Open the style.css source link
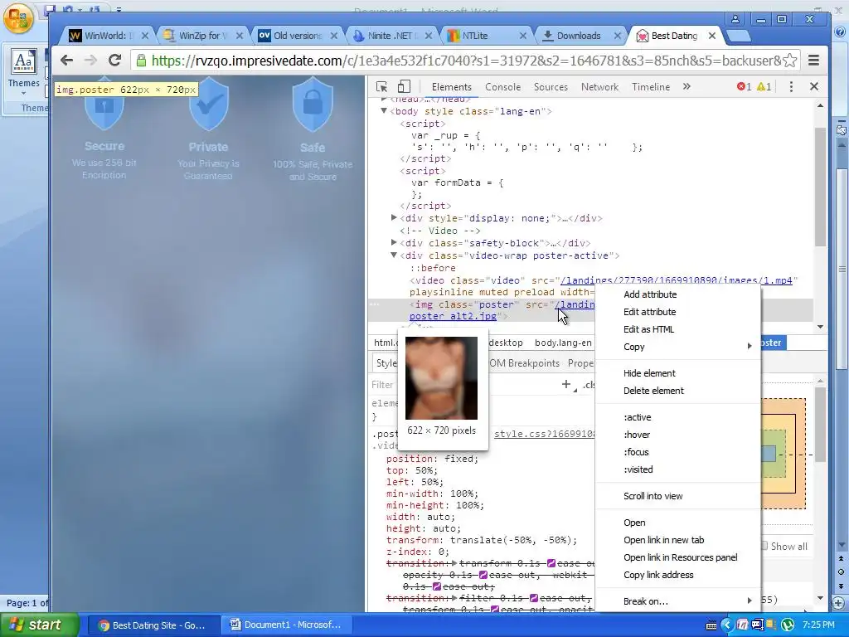This screenshot has height=637, width=849. point(544,434)
